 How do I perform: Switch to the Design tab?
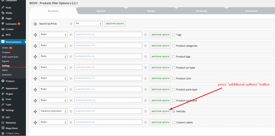click(x=151, y=11)
